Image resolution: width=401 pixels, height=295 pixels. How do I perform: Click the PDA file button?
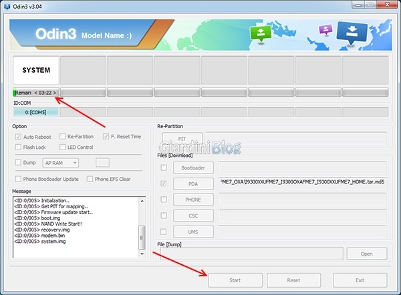pos(193,184)
